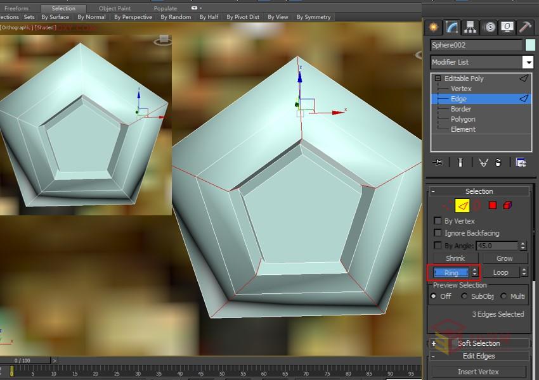This screenshot has height=380, width=539.
Task: Click the Shrink button
Action: (x=455, y=258)
